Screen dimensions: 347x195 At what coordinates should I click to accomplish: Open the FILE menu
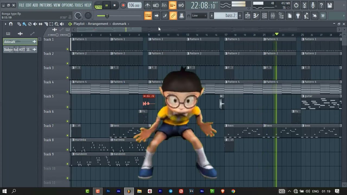point(21,5)
